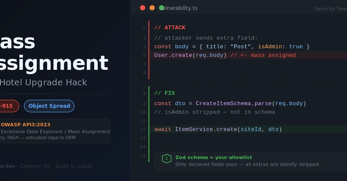
Task: Click the hexagon Z Zod icon
Action: tap(167, 159)
